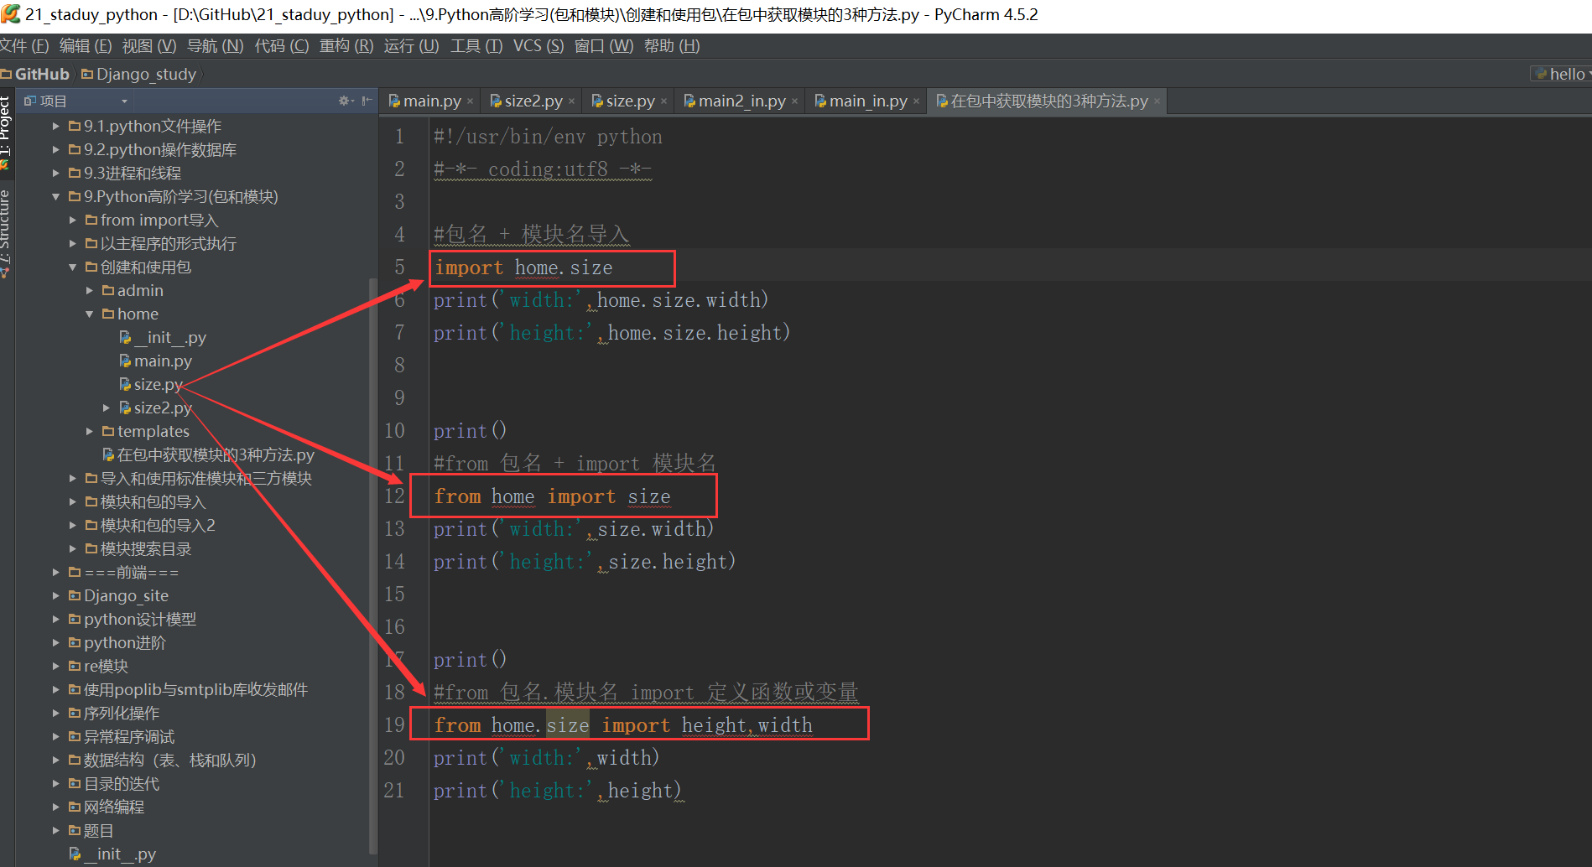
Task: Close the size2.py tab
Action: click(571, 101)
